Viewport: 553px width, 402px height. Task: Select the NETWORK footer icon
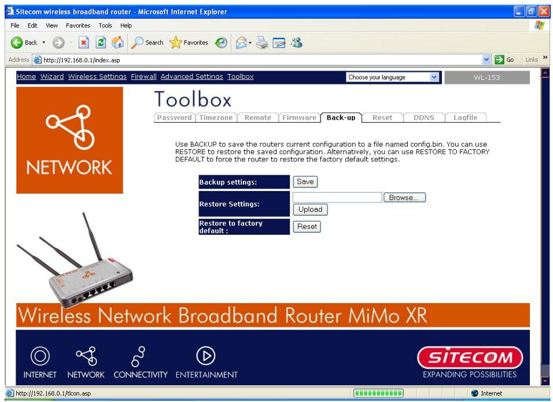click(86, 362)
